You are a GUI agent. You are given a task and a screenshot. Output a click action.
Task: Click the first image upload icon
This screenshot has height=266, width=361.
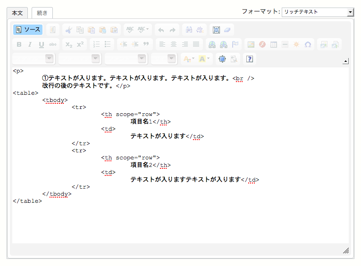[324, 44]
